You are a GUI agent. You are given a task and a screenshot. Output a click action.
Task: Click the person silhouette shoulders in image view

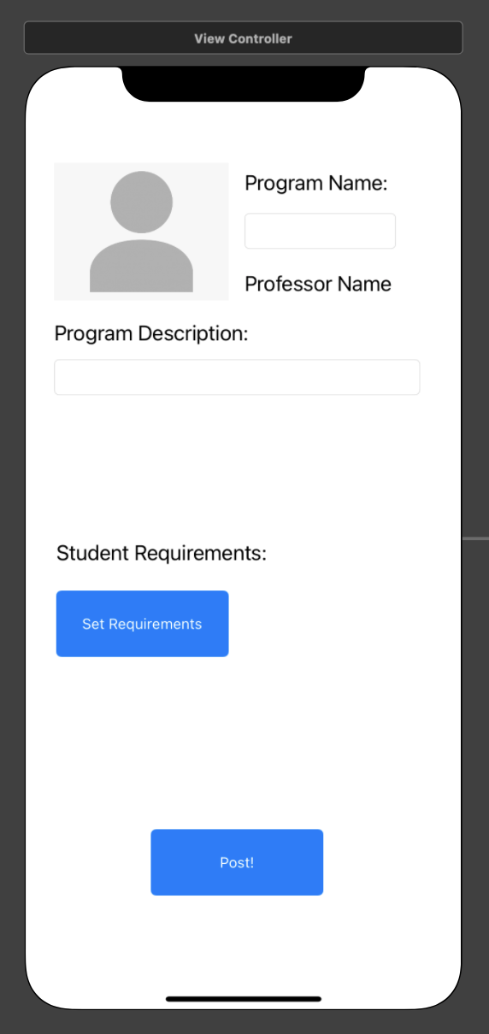click(x=141, y=267)
